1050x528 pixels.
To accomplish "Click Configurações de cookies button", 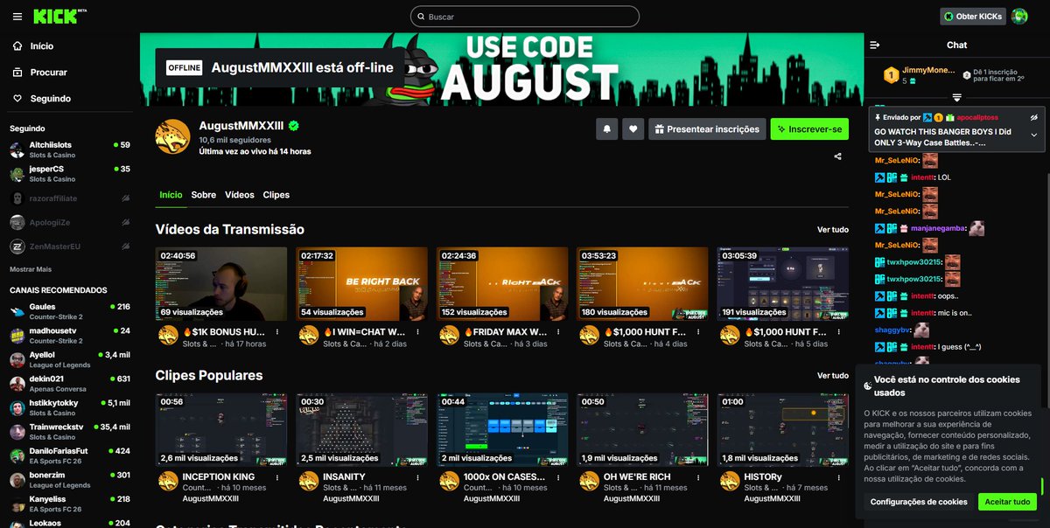I will click(x=919, y=502).
